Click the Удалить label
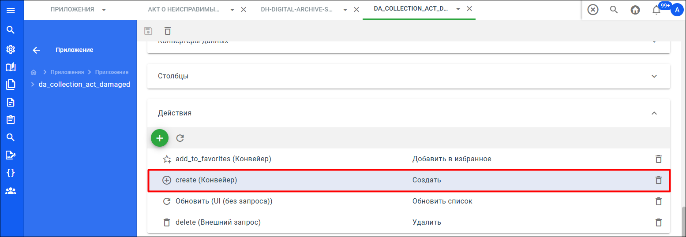The image size is (686, 237). (x=427, y=222)
